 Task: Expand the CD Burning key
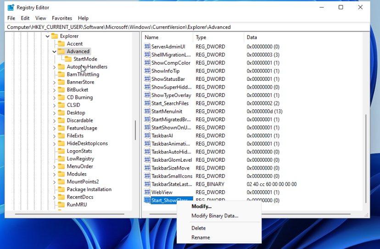[x=54, y=97]
